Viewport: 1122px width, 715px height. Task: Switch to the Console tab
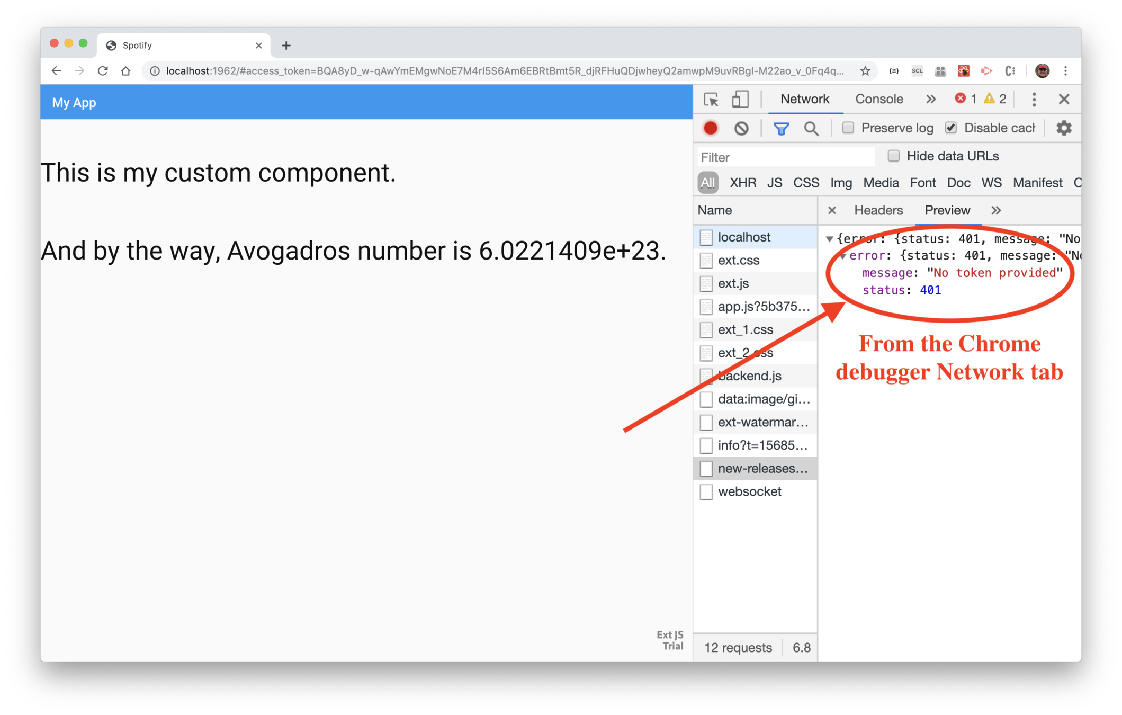(879, 99)
